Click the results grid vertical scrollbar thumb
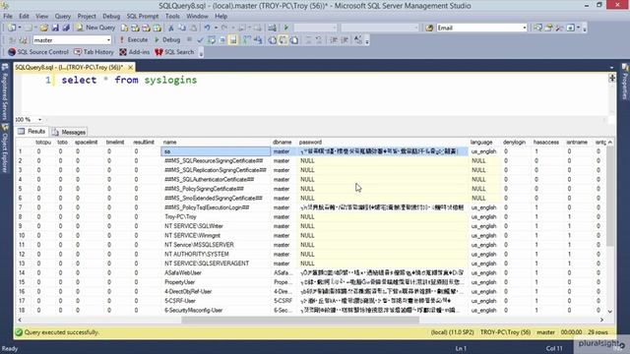630x354 pixels. (610, 197)
